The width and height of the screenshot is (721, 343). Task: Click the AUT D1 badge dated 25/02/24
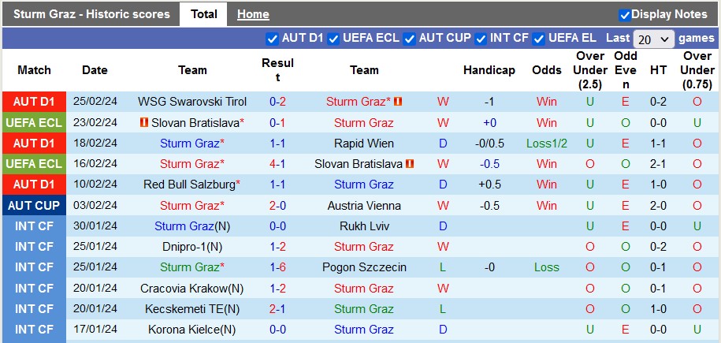coord(34,102)
